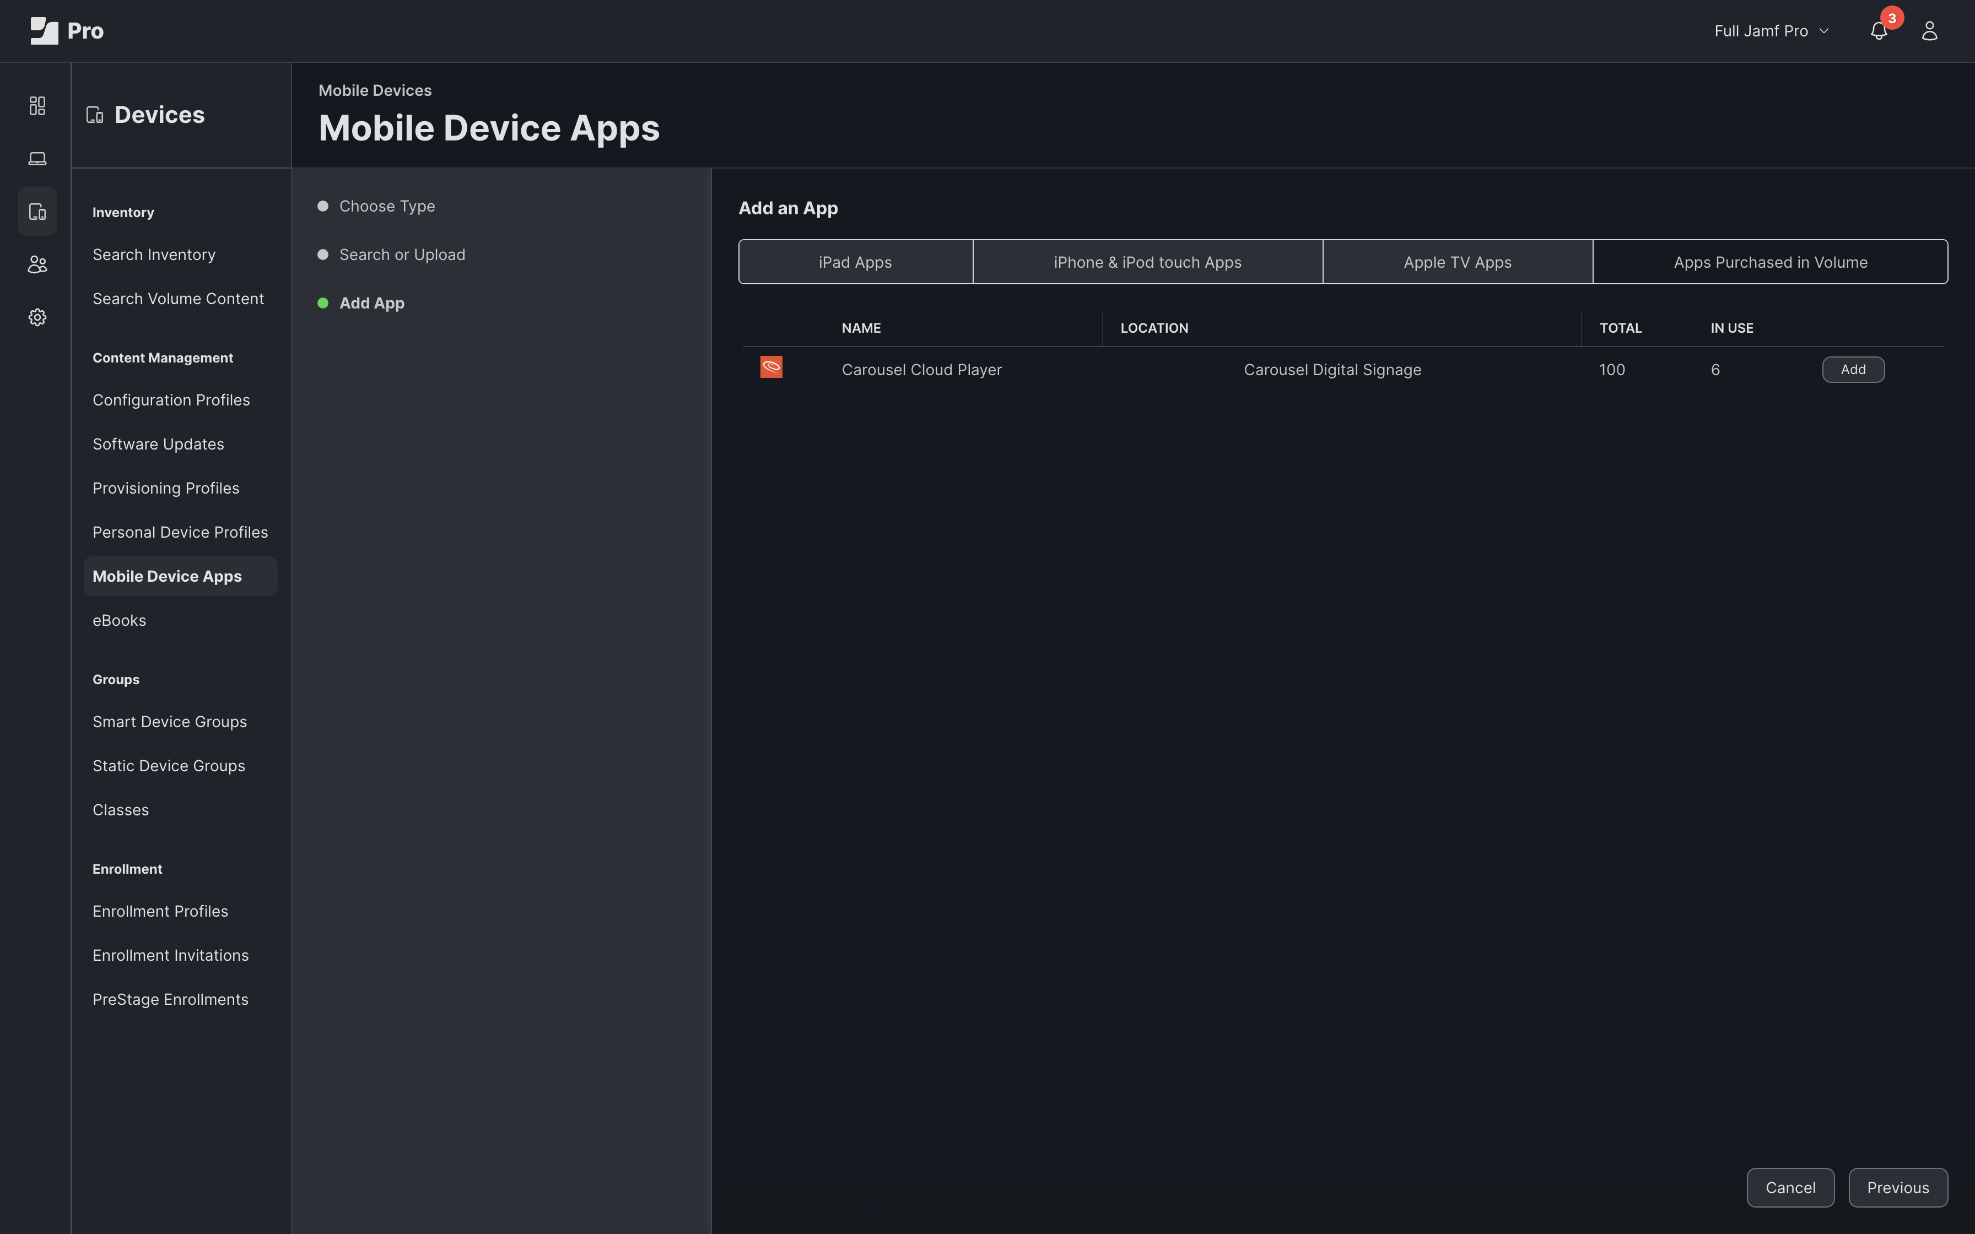The height and width of the screenshot is (1234, 1975).
Task: Switch to the Apple TV Apps tab
Action: click(x=1458, y=262)
